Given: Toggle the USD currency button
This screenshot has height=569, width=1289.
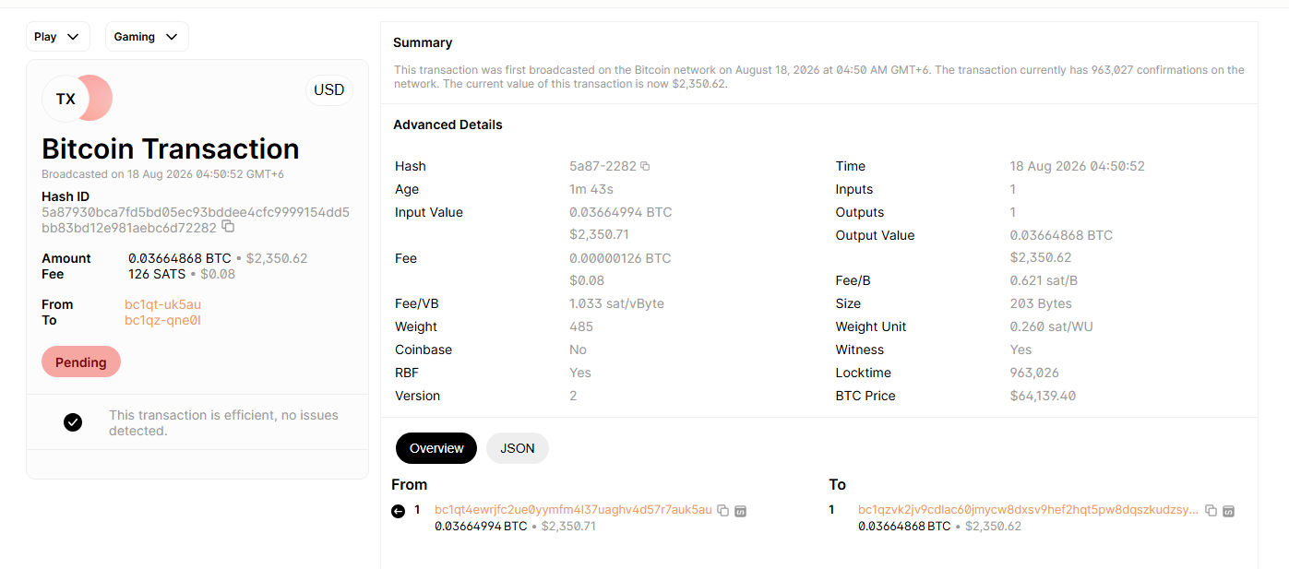Looking at the screenshot, I should (329, 90).
